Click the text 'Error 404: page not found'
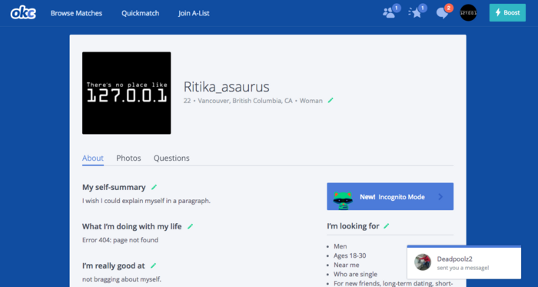The height and width of the screenshot is (287, 538). [121, 240]
